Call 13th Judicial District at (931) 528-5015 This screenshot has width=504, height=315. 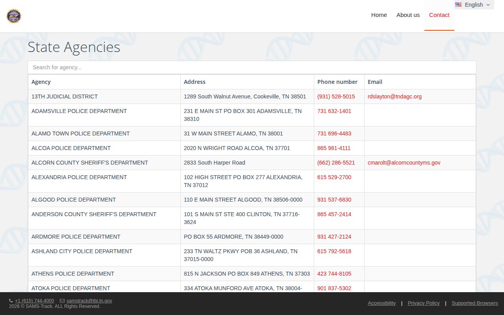(x=336, y=96)
